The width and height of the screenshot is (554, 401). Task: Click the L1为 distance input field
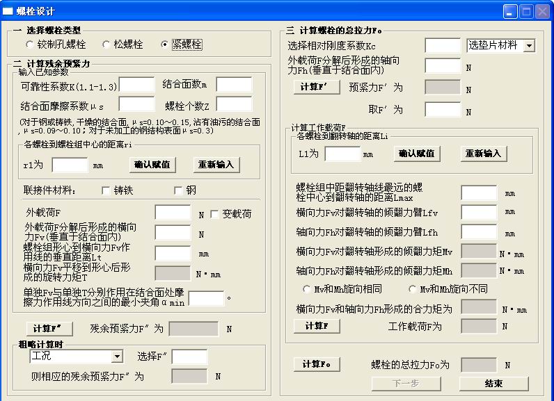pos(342,154)
